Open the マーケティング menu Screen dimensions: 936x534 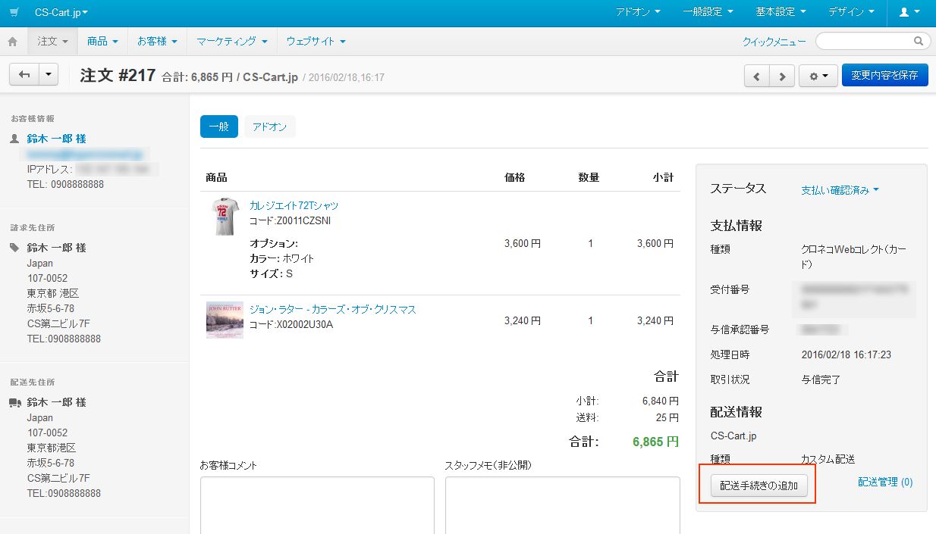click(x=228, y=41)
